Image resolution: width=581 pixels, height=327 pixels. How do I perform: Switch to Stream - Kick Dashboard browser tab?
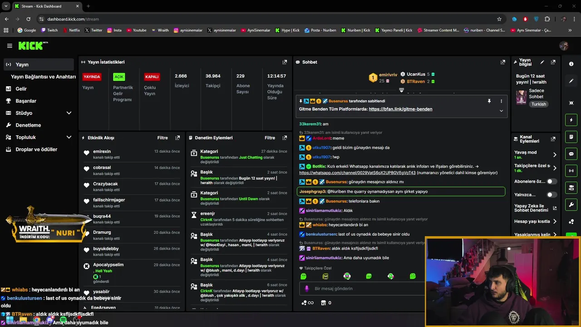pyautogui.click(x=47, y=6)
